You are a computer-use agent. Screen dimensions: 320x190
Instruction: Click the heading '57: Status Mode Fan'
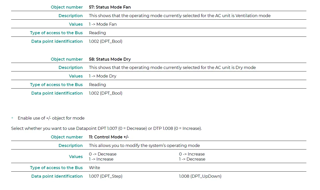pyautogui.click(x=110, y=7)
